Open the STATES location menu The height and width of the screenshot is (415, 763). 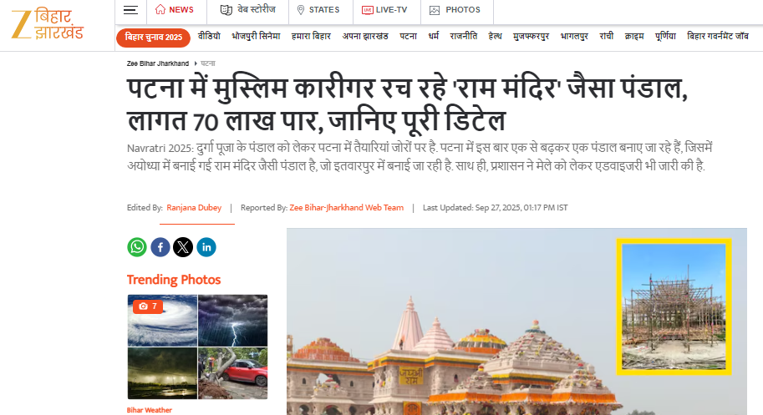[x=318, y=10]
